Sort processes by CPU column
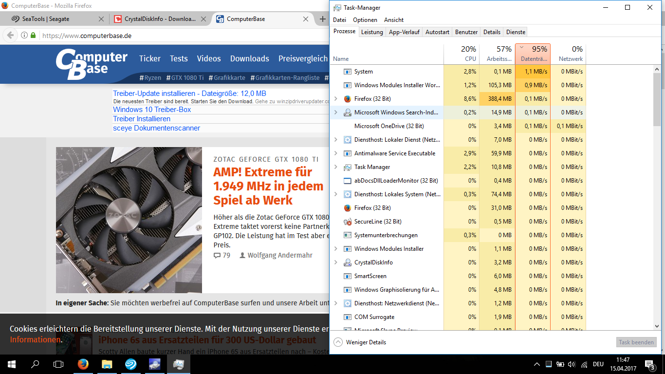 click(x=462, y=54)
